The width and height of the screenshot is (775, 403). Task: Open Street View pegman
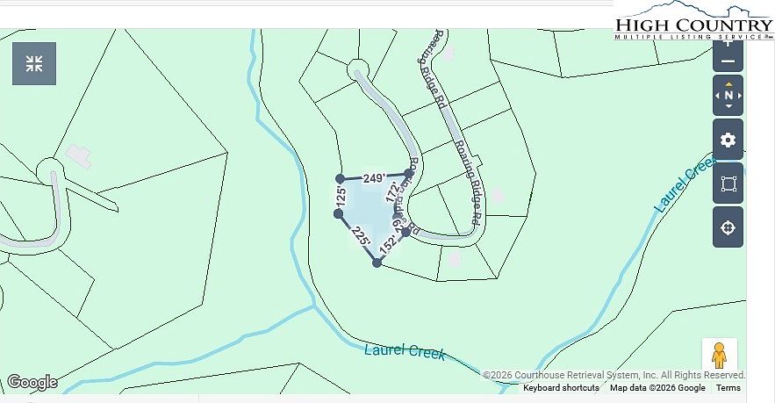tap(719, 356)
